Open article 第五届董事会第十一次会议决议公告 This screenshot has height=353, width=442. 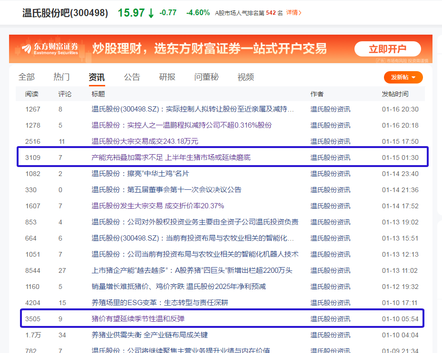pos(166,190)
